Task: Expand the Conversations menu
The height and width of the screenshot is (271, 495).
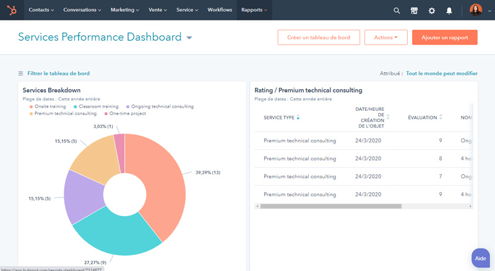Action: [x=82, y=10]
